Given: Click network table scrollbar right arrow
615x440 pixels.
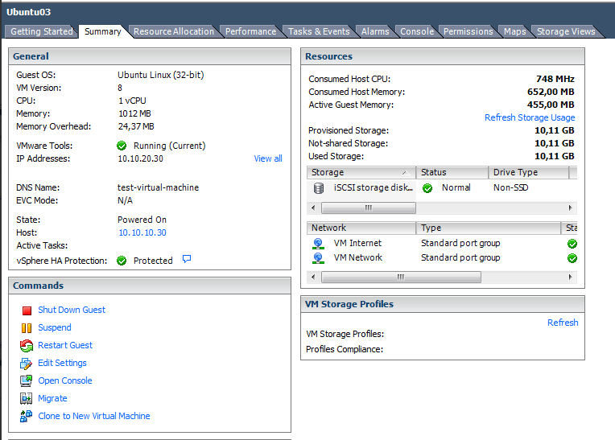Looking at the screenshot, I should (x=571, y=277).
